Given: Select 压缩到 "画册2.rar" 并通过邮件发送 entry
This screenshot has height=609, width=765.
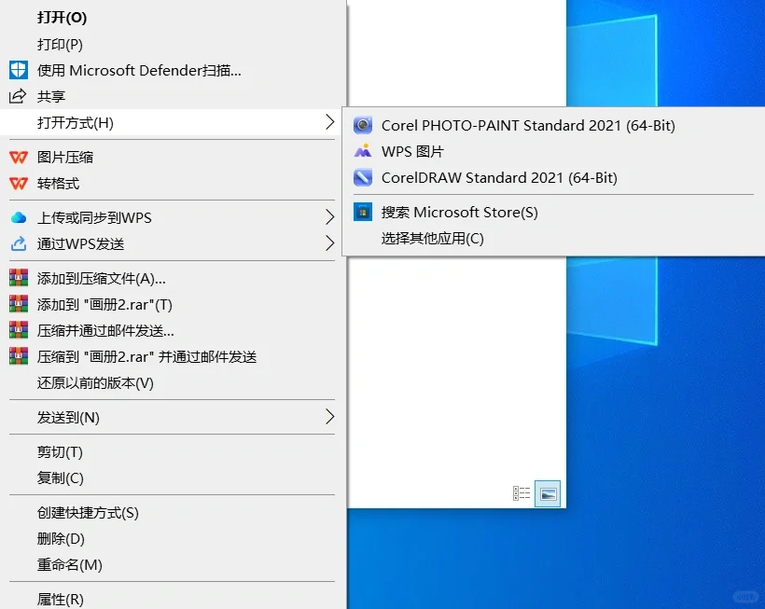Looking at the screenshot, I should (x=173, y=356).
